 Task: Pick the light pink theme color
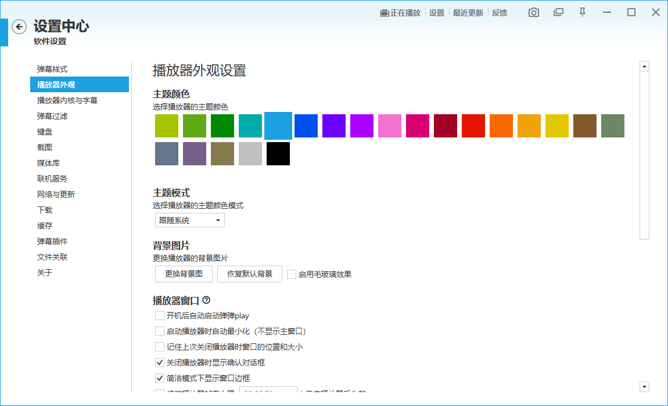[x=390, y=126]
